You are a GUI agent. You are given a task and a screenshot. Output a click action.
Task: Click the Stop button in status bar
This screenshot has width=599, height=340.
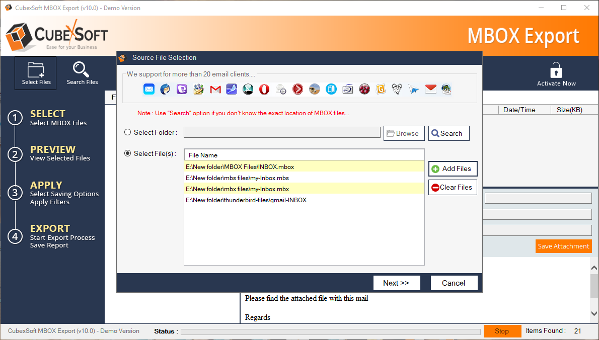click(x=502, y=331)
